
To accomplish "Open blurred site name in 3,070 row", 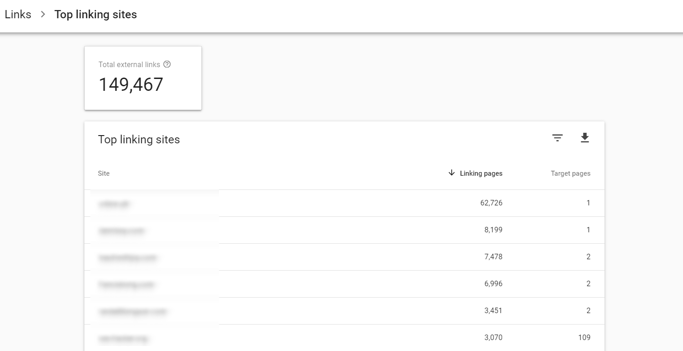I will click(x=124, y=339).
